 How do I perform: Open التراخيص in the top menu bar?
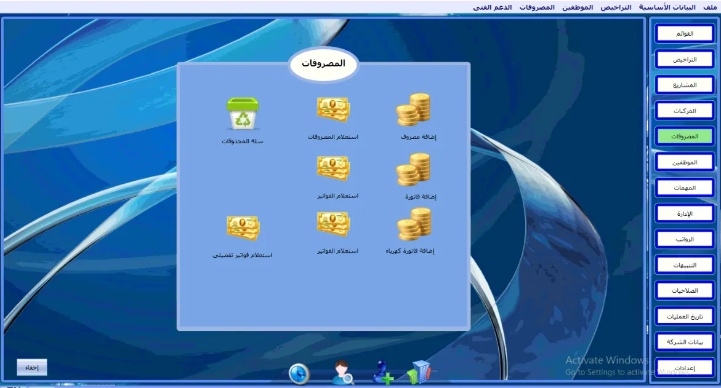click(616, 7)
